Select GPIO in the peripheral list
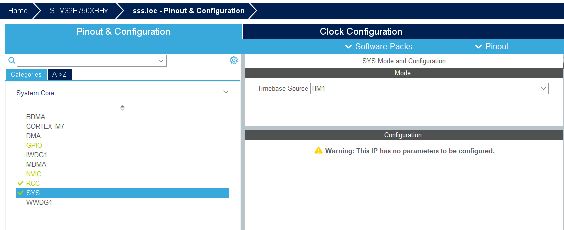 point(34,146)
